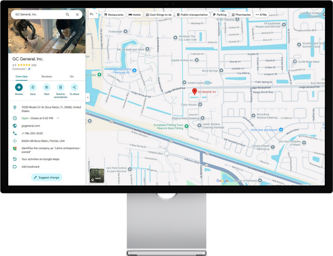The width and height of the screenshot is (333, 256).
Task: Open the gcgeneral.com website link
Action: (x=31, y=126)
